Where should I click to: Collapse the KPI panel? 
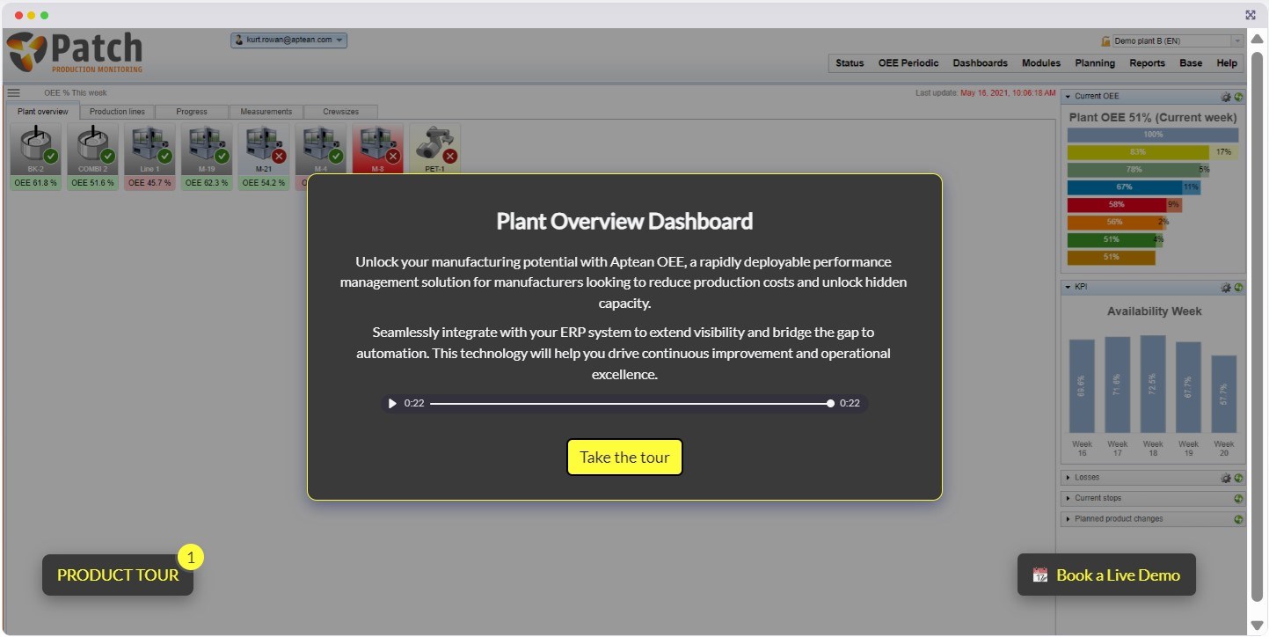pyautogui.click(x=1068, y=287)
